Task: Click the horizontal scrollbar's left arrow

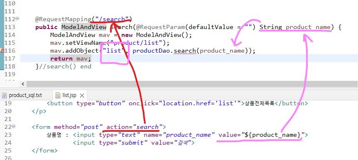Action: click(23, 84)
